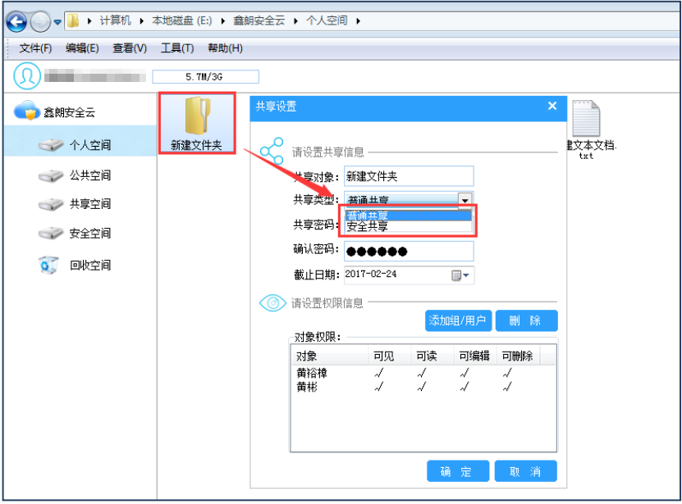Viewport: 682px width, 504px height.
Task: Open the 编辑(E) menu
Action: pos(82,48)
